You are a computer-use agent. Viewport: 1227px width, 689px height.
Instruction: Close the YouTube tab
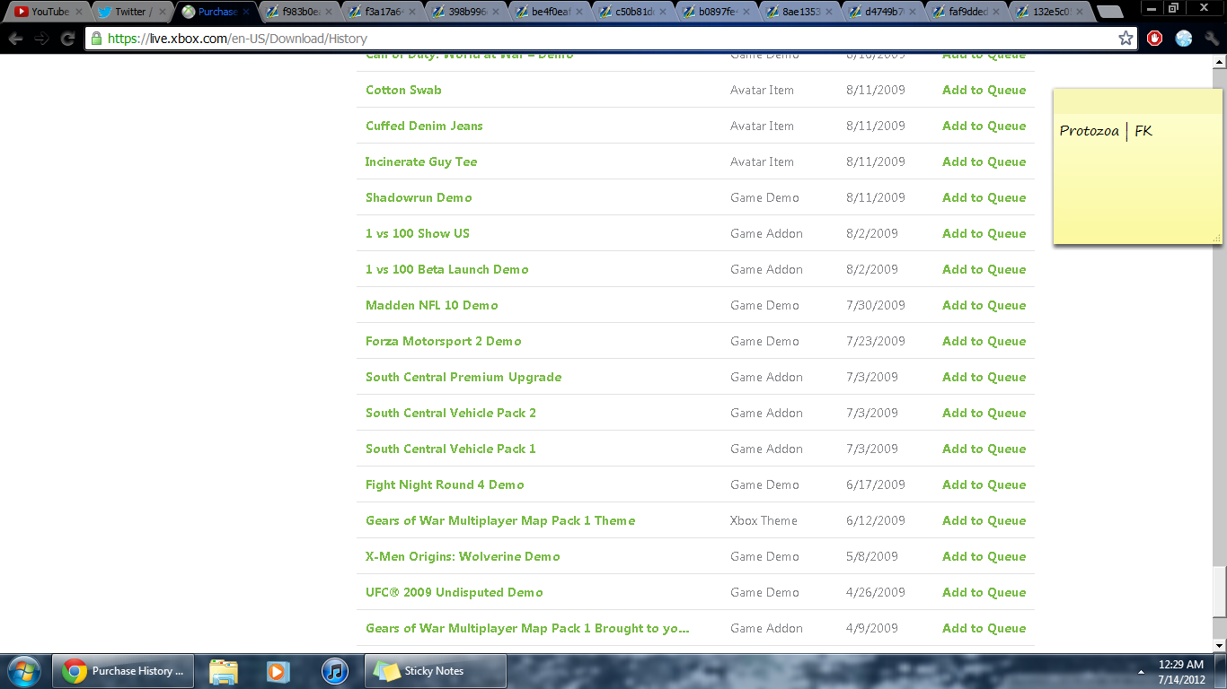click(79, 12)
